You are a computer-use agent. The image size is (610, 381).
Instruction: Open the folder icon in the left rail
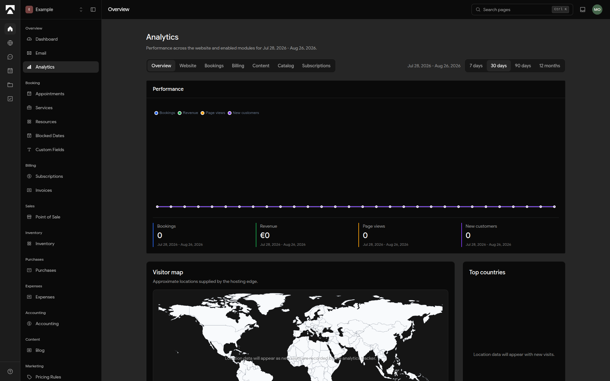point(10,85)
